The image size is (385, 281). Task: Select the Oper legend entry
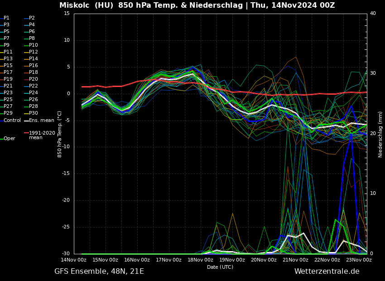pyautogui.click(x=9, y=139)
